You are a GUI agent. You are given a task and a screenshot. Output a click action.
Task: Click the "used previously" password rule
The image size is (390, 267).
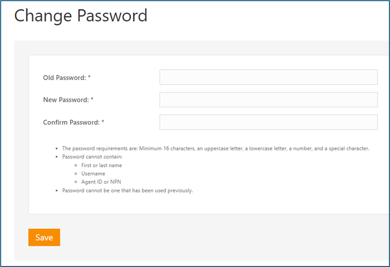click(x=127, y=190)
